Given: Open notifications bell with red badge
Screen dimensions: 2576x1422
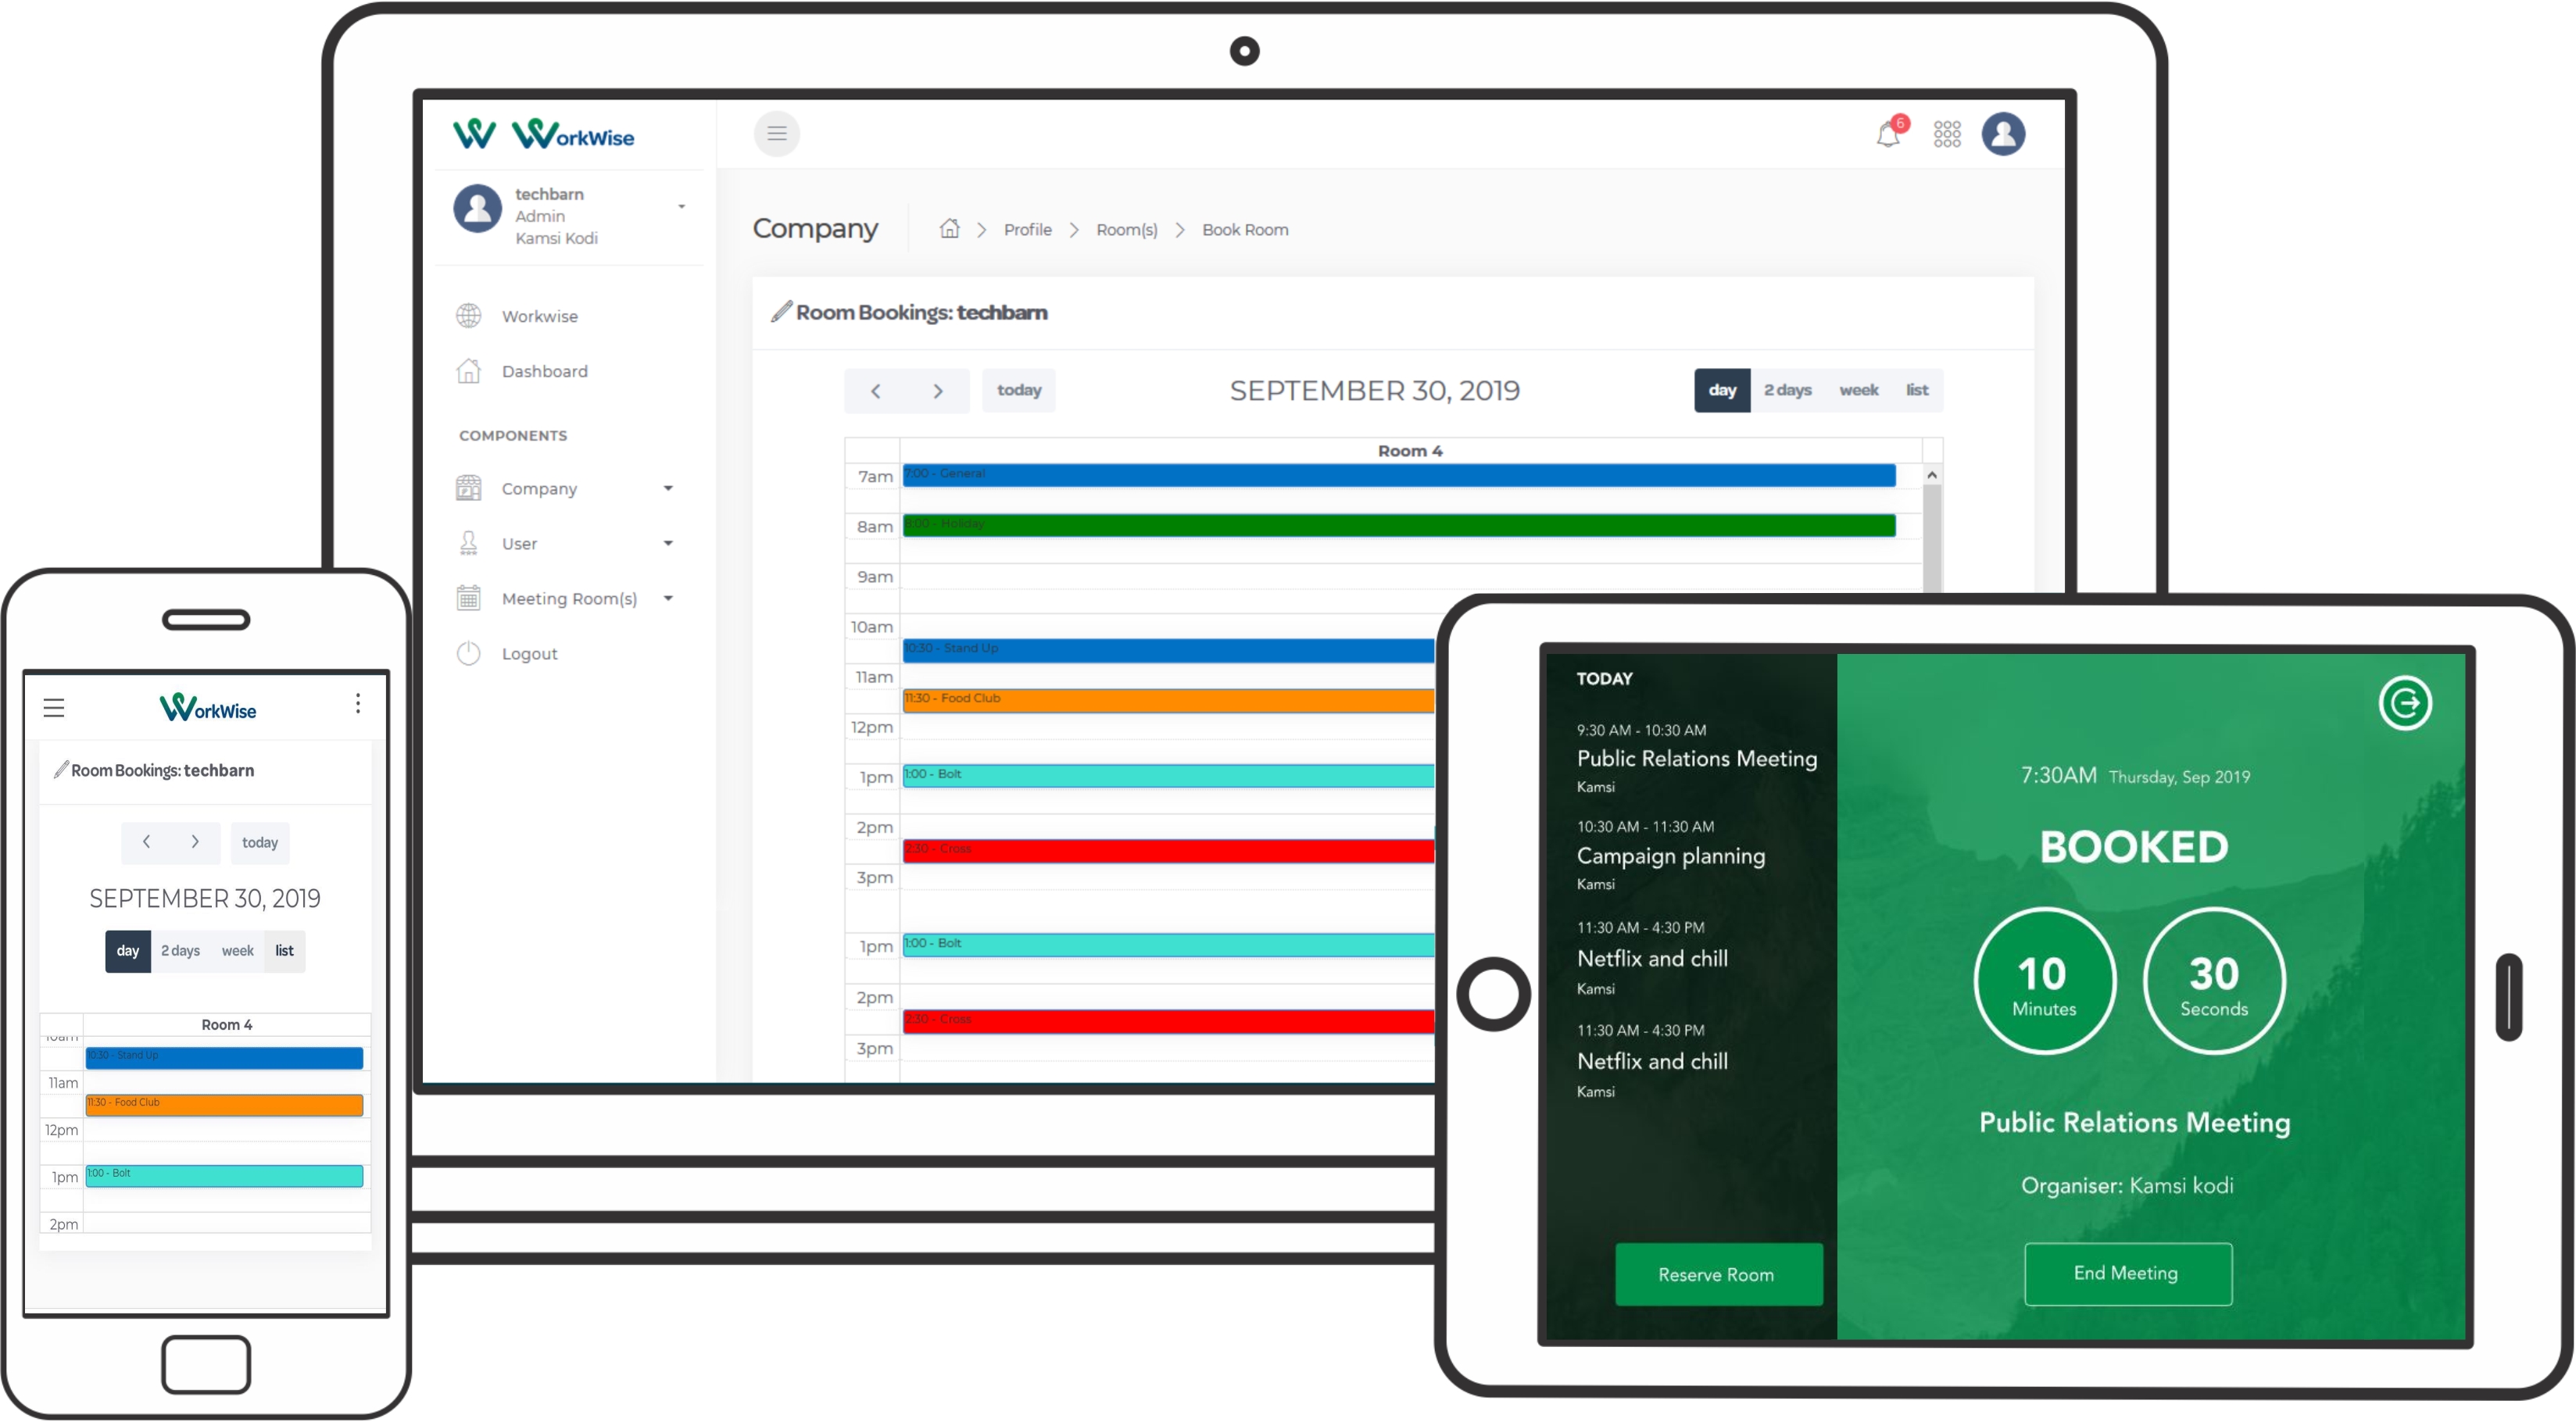Looking at the screenshot, I should click(x=1890, y=133).
